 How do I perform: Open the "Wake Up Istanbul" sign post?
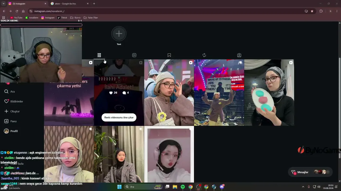219,93
